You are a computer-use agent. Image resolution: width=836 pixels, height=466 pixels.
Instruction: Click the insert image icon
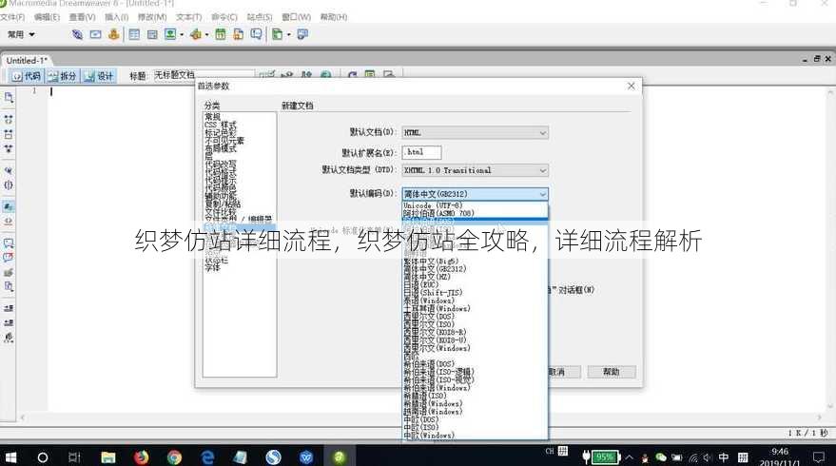point(170,34)
